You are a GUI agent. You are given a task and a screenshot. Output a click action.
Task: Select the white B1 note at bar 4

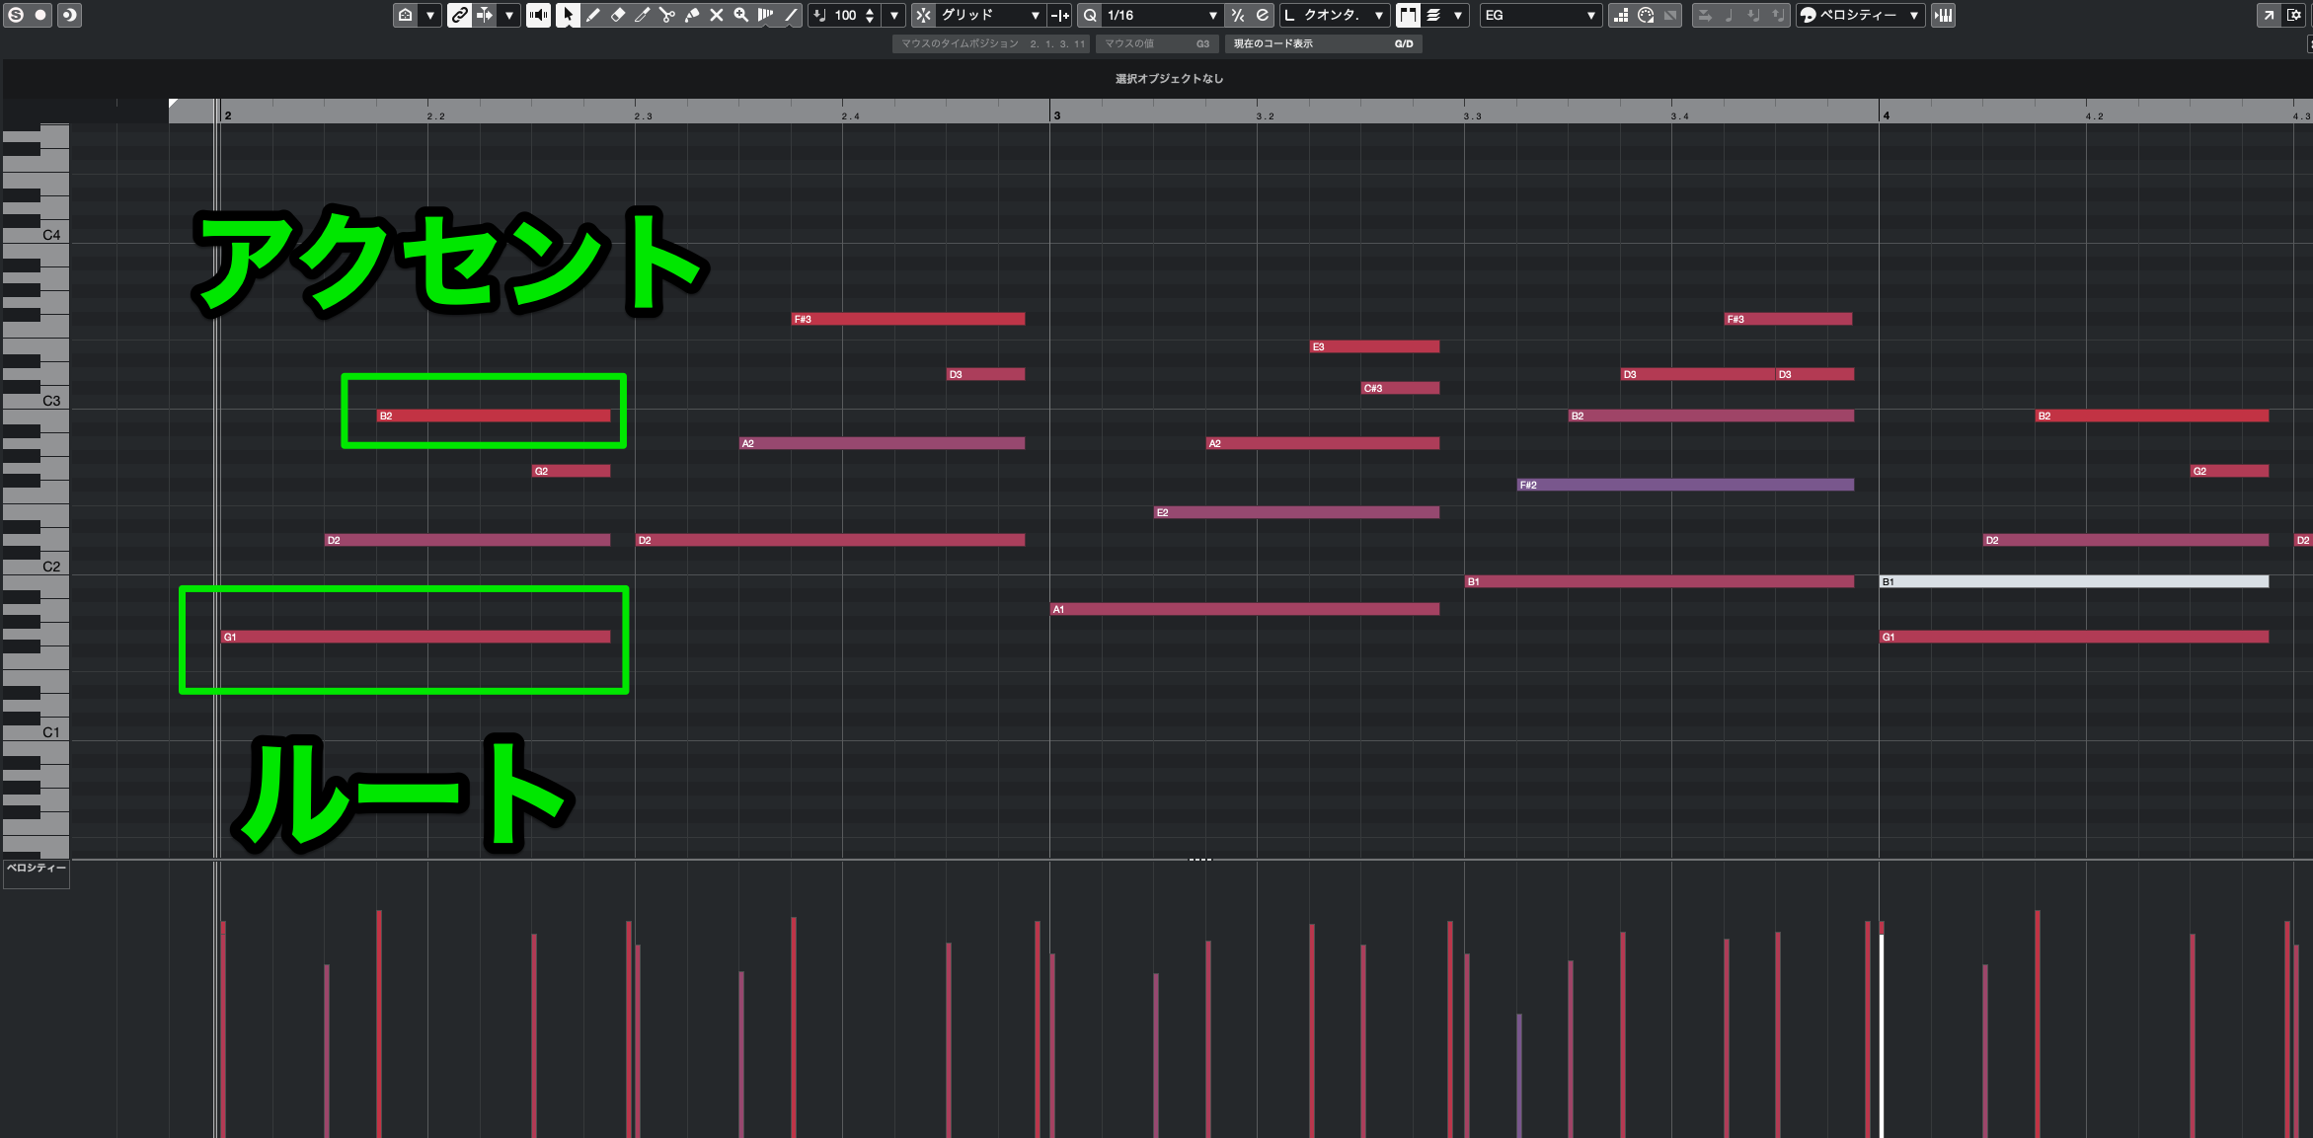pyautogui.click(x=2073, y=581)
